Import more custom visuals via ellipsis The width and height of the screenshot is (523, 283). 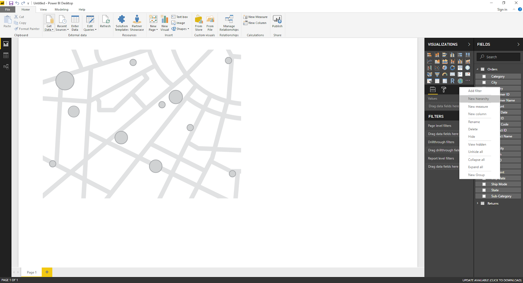pyautogui.click(x=468, y=81)
